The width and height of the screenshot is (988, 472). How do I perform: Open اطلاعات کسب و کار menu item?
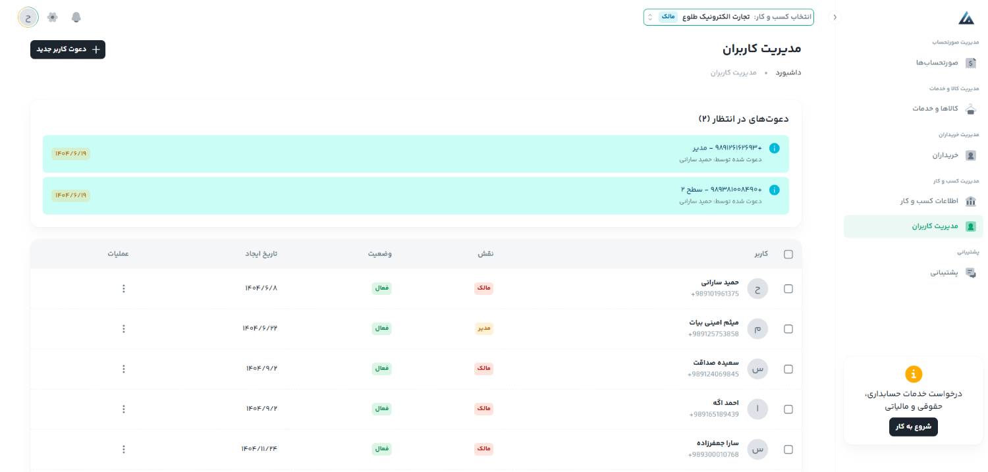pyautogui.click(x=914, y=201)
